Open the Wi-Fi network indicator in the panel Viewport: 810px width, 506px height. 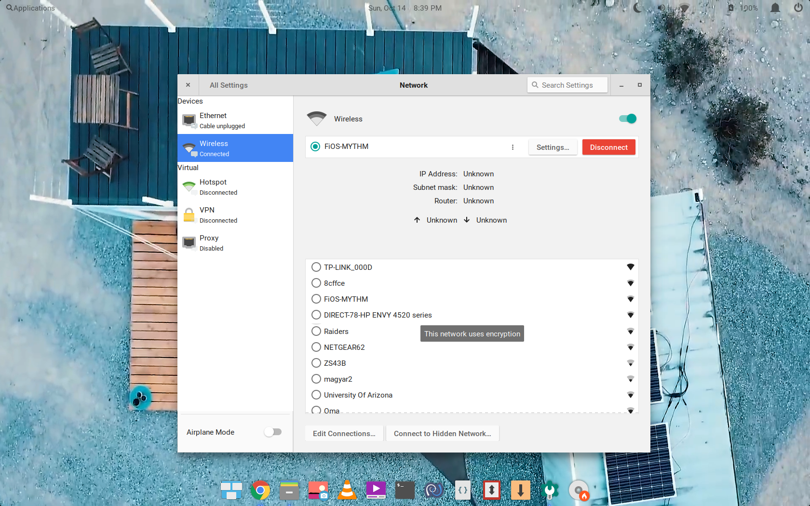coord(684,8)
